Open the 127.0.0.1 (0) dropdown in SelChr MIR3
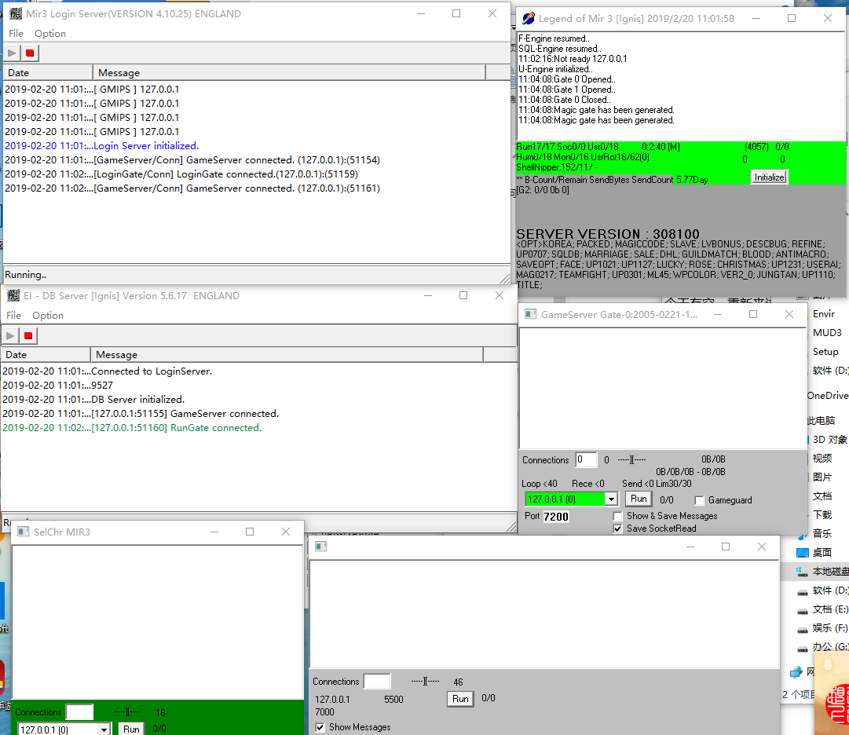Viewport: 849px width, 735px height. point(104,730)
